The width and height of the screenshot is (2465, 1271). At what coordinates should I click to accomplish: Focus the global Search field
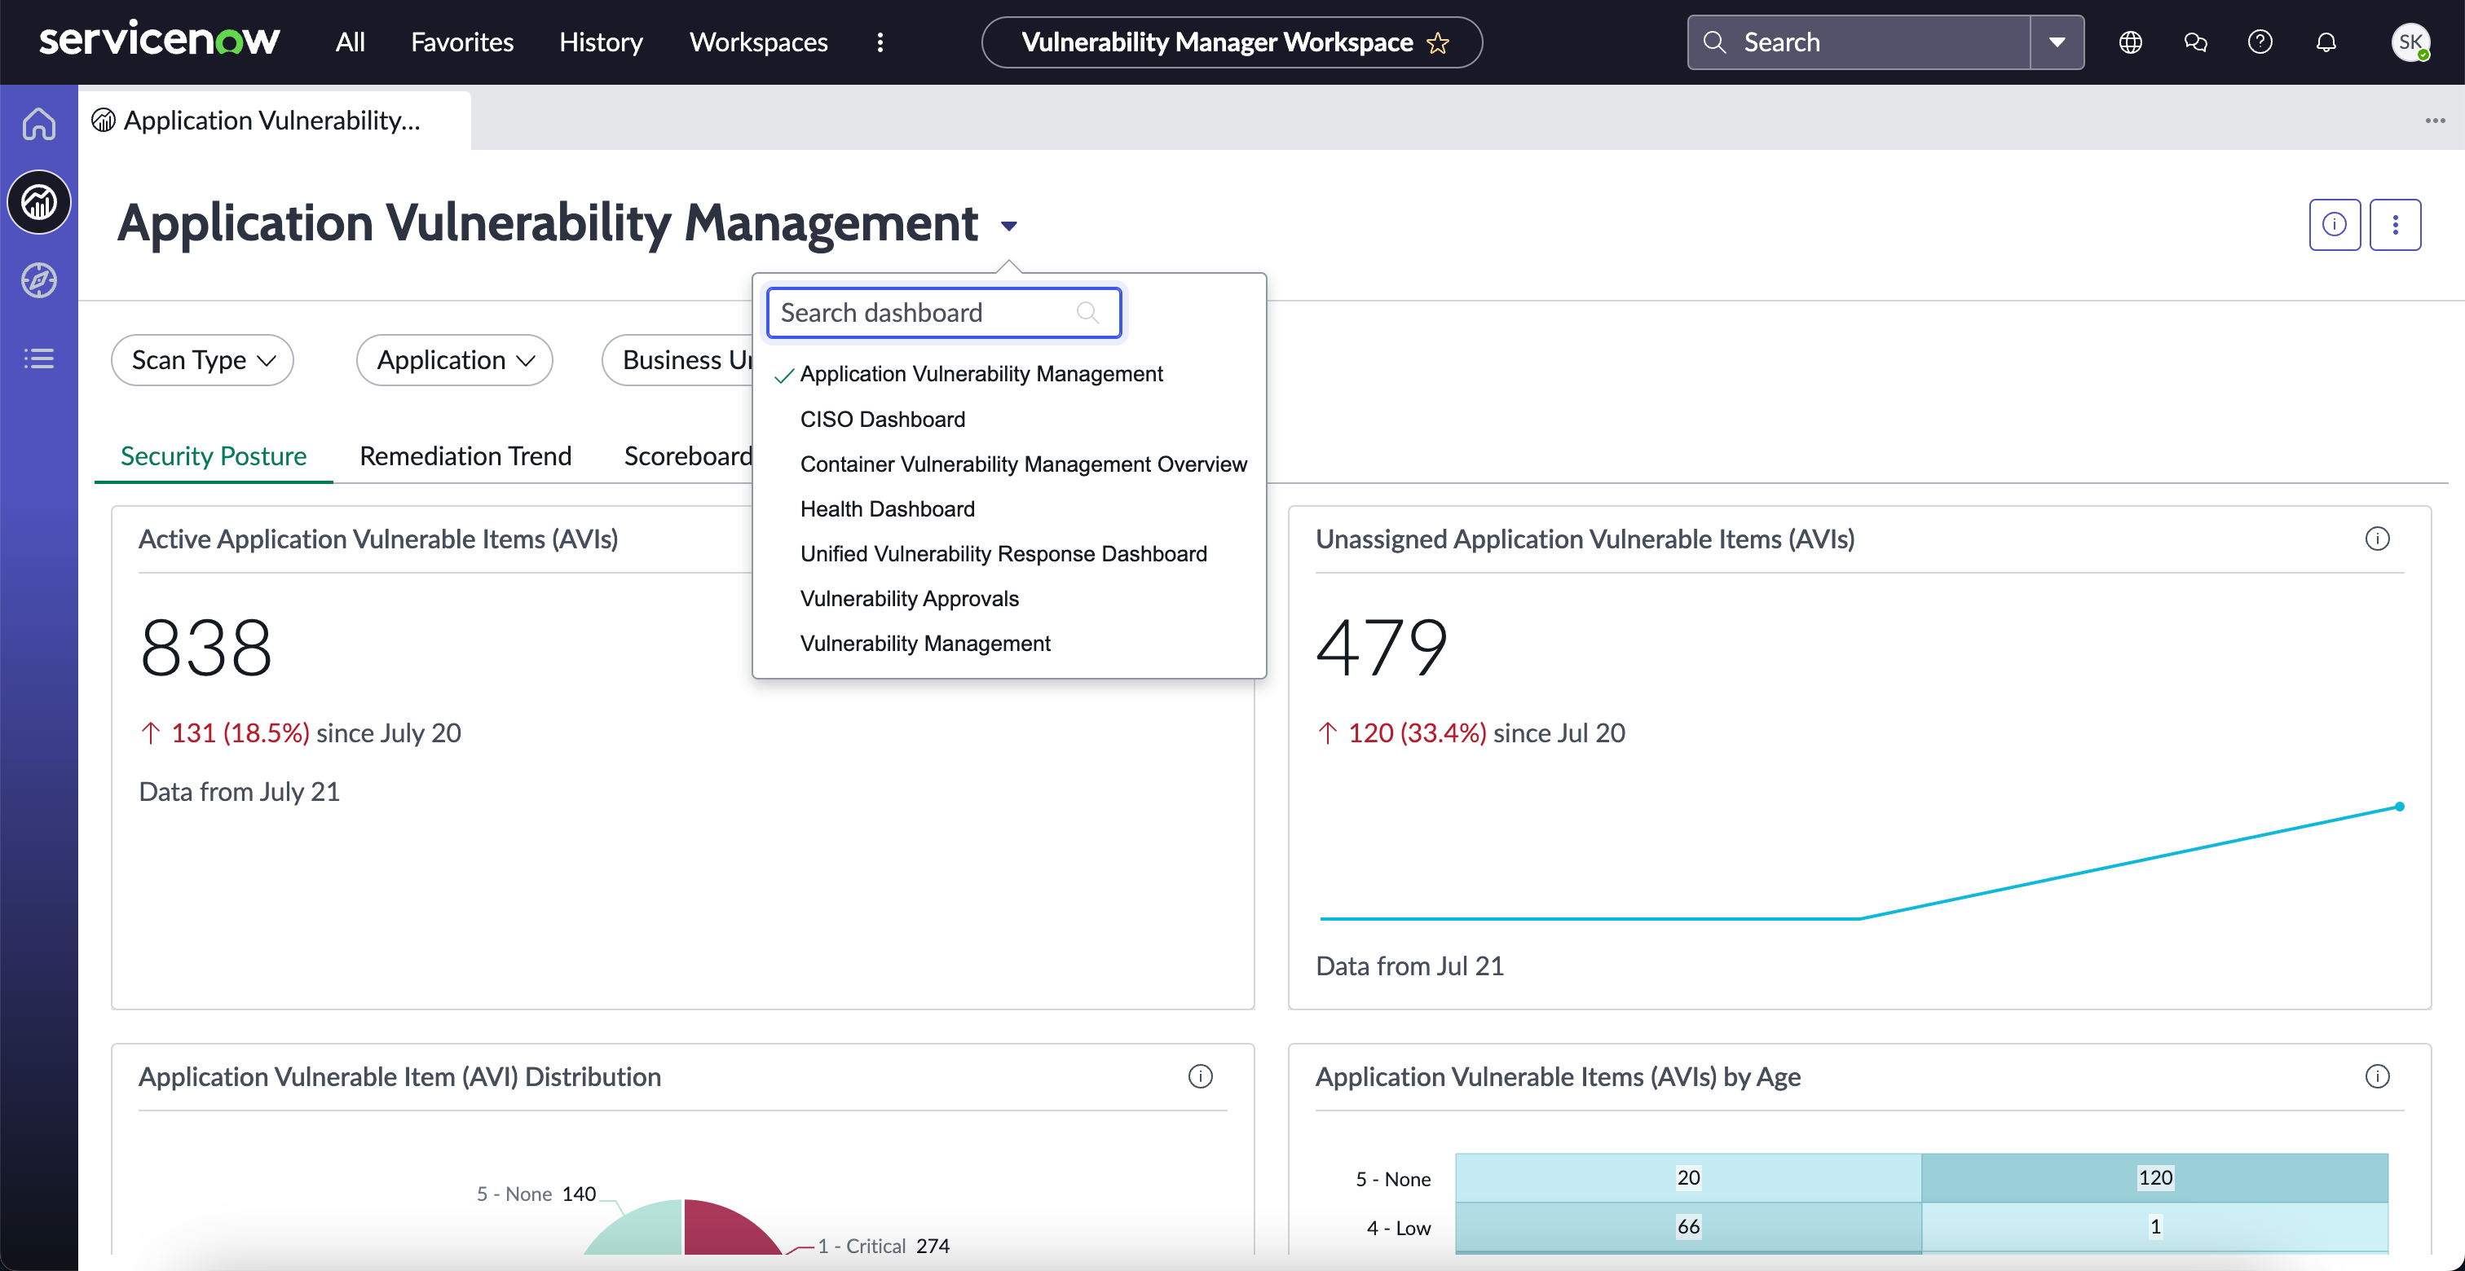click(x=1859, y=42)
